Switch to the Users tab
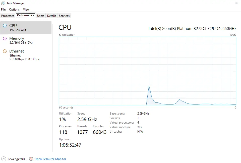The height and width of the screenshot is (163, 241). point(41,16)
